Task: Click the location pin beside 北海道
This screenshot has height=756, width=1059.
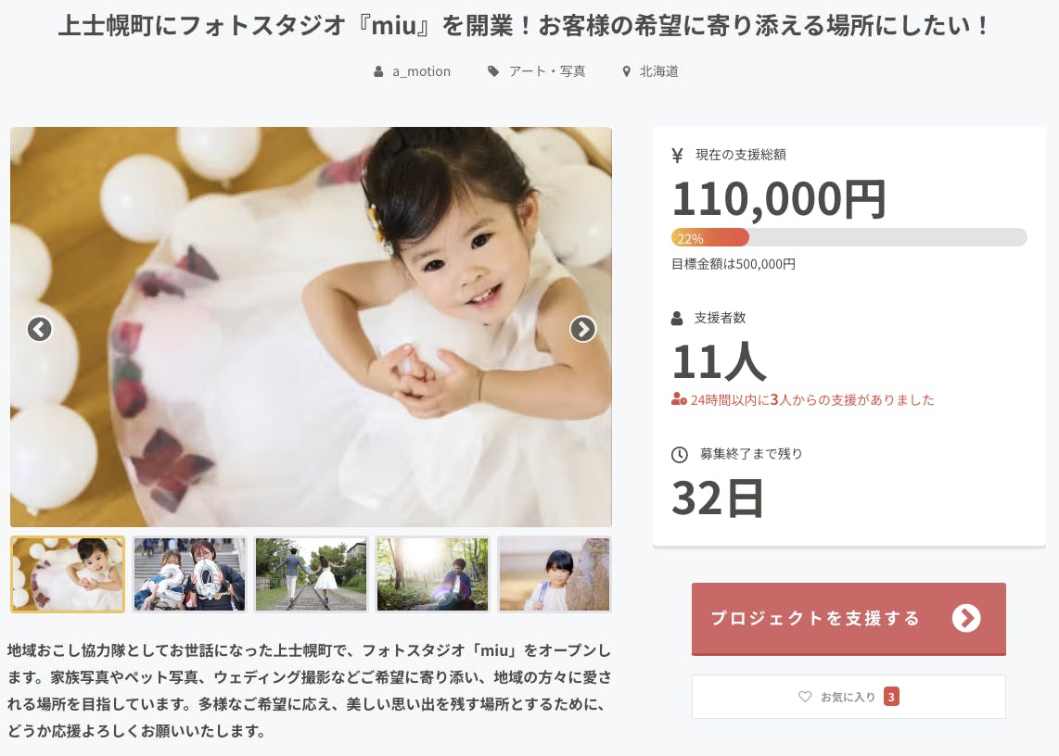Action: [x=626, y=71]
